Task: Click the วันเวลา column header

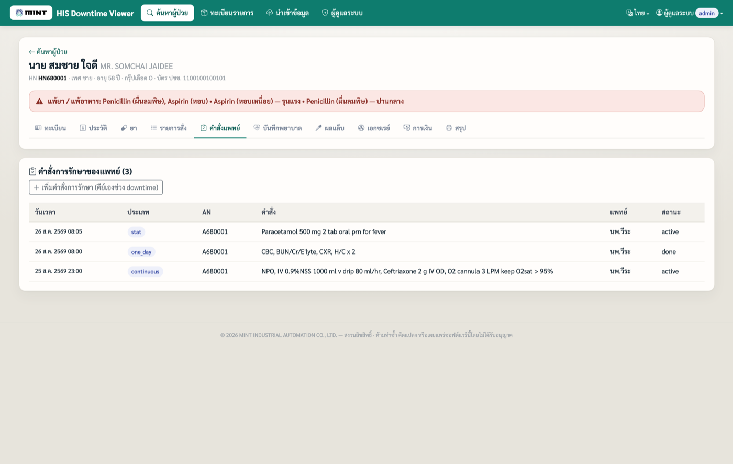Action: pos(45,212)
